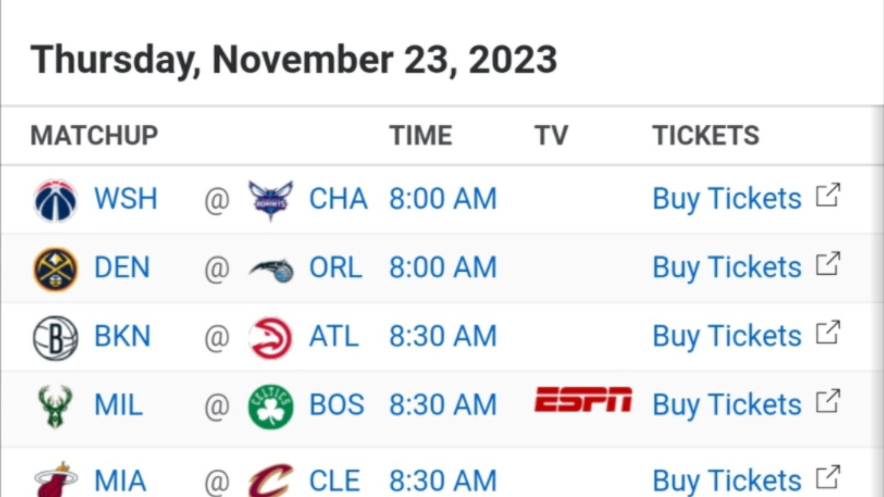Click the Miami Heat team logo
The height and width of the screenshot is (497, 884).
click(x=55, y=480)
